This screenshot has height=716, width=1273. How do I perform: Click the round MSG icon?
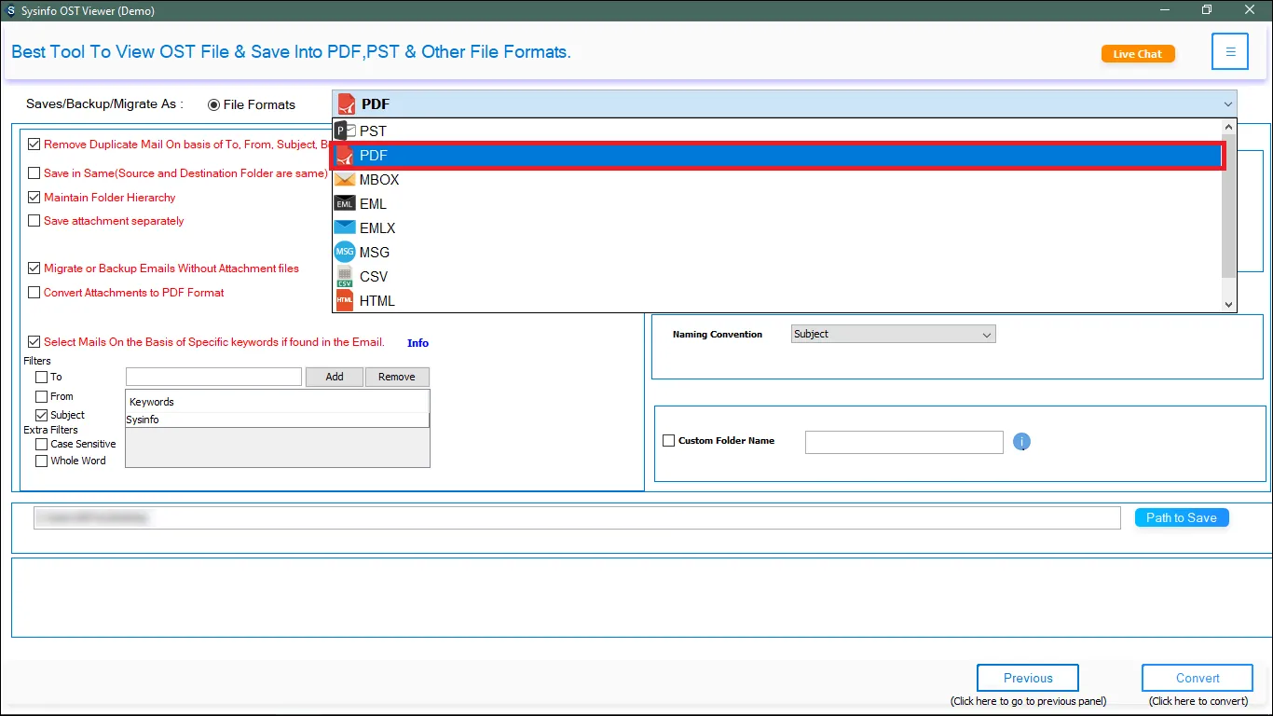pos(345,252)
